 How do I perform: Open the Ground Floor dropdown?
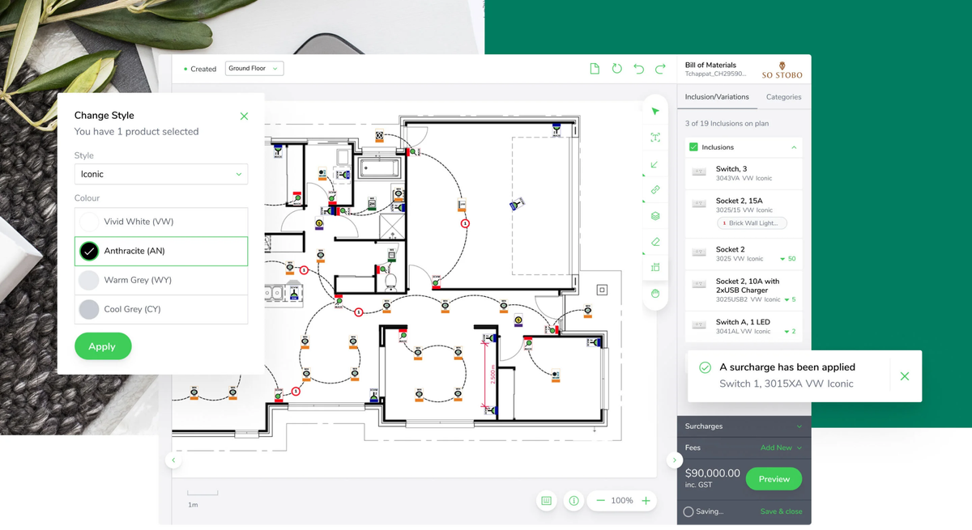pos(254,69)
